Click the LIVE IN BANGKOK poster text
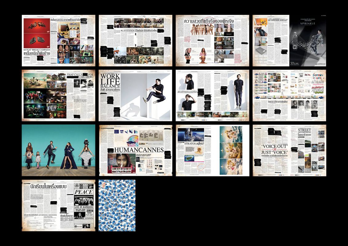The image size is (348, 246). (x=84, y=207)
